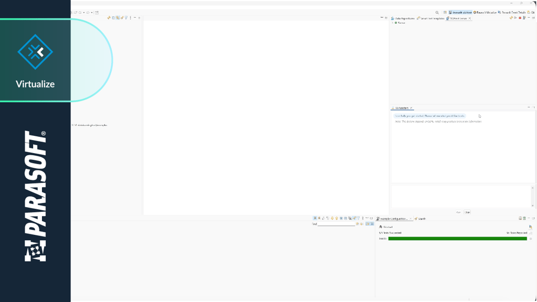Click the Find input field

pyautogui.click(x=336, y=224)
